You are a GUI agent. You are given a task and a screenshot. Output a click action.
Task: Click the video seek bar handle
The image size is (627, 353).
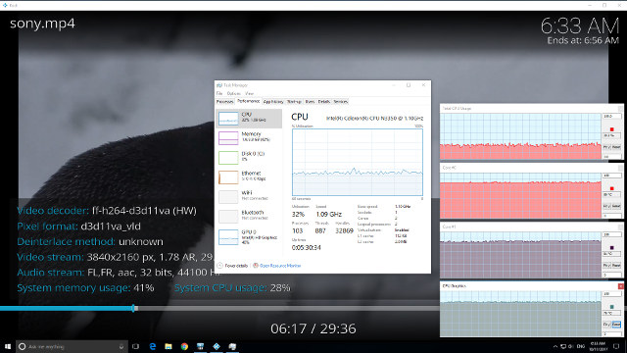[134, 309]
